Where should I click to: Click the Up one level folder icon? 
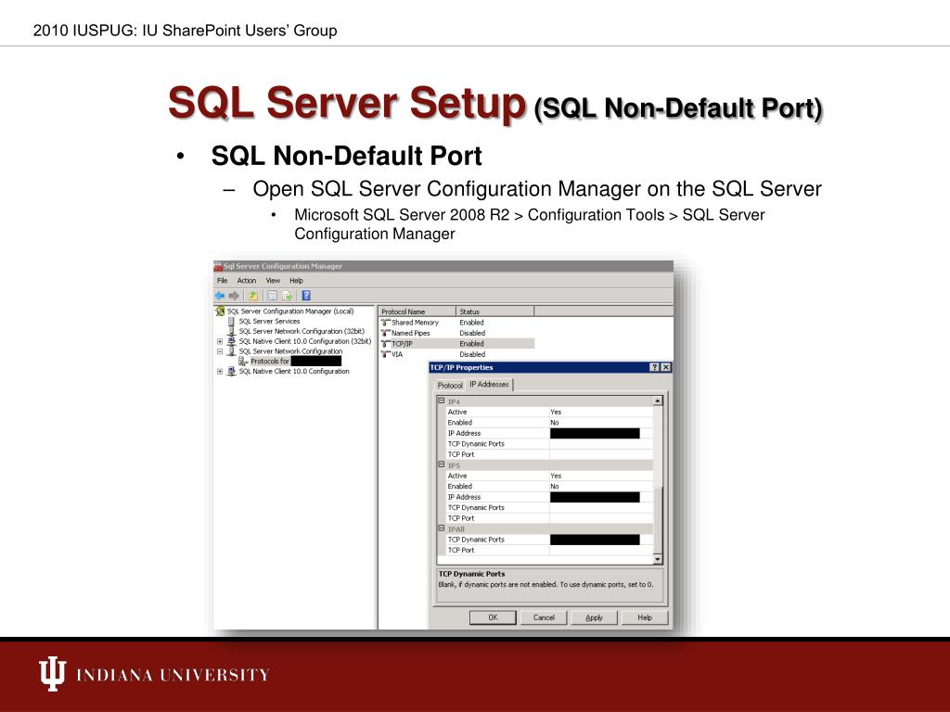(x=253, y=296)
